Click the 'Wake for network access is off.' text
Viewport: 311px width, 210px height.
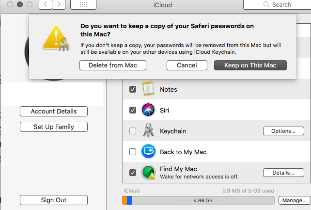click(199, 177)
